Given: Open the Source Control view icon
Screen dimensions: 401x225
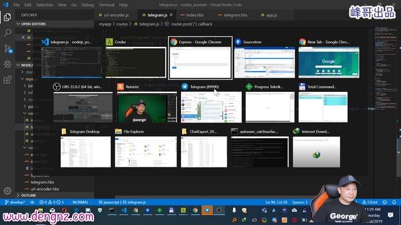Looking at the screenshot, I should 8,49.
